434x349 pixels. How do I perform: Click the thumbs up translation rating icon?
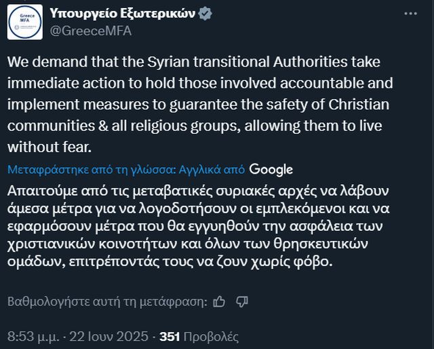click(219, 301)
